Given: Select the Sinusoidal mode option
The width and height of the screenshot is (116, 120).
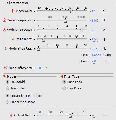Looking at the screenshot, I should click(7, 82).
